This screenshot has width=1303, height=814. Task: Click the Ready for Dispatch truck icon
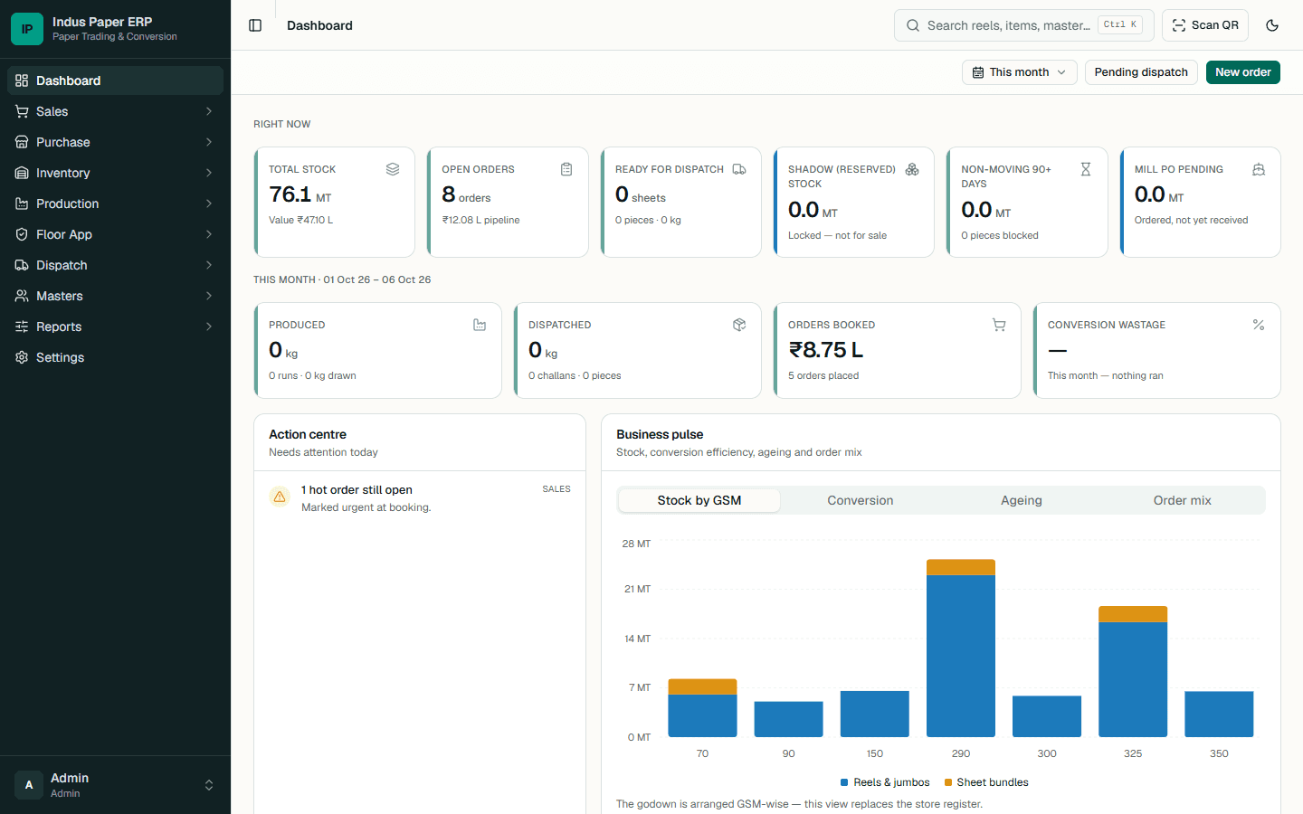[x=739, y=169]
